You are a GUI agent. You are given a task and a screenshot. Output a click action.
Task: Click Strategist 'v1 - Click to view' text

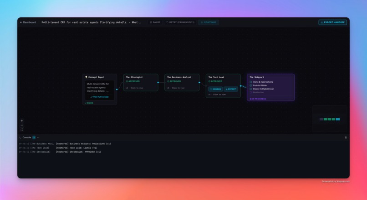(135, 88)
